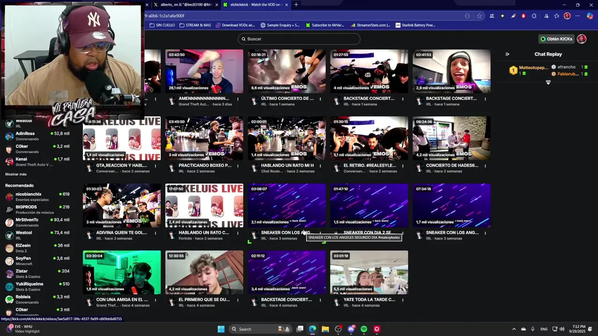Open the Edge Copilot icon
Image resolution: width=598 pixels, height=336 pixels.
(x=590, y=16)
